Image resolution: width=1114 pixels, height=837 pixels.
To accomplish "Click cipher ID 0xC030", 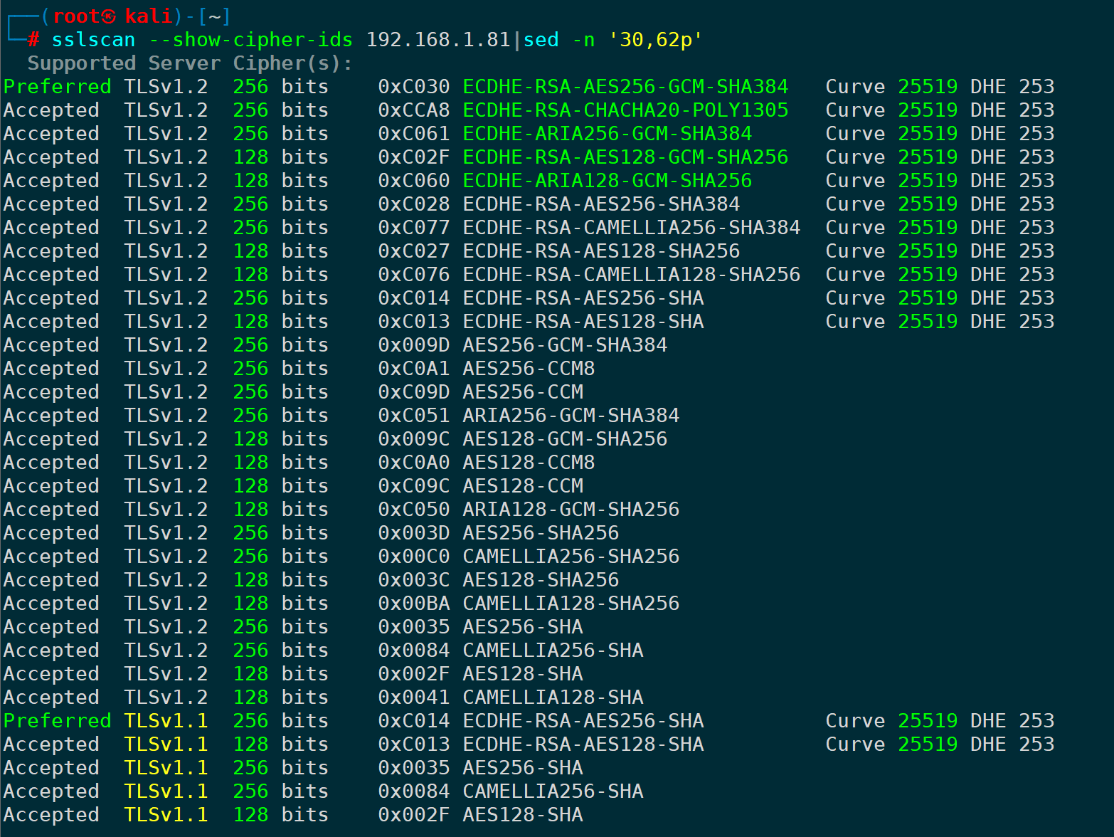I will point(414,87).
